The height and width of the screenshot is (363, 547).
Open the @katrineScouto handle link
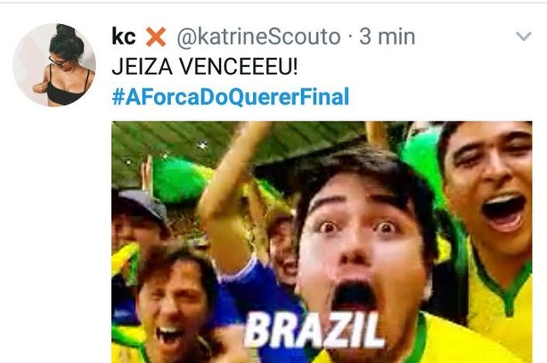click(258, 37)
